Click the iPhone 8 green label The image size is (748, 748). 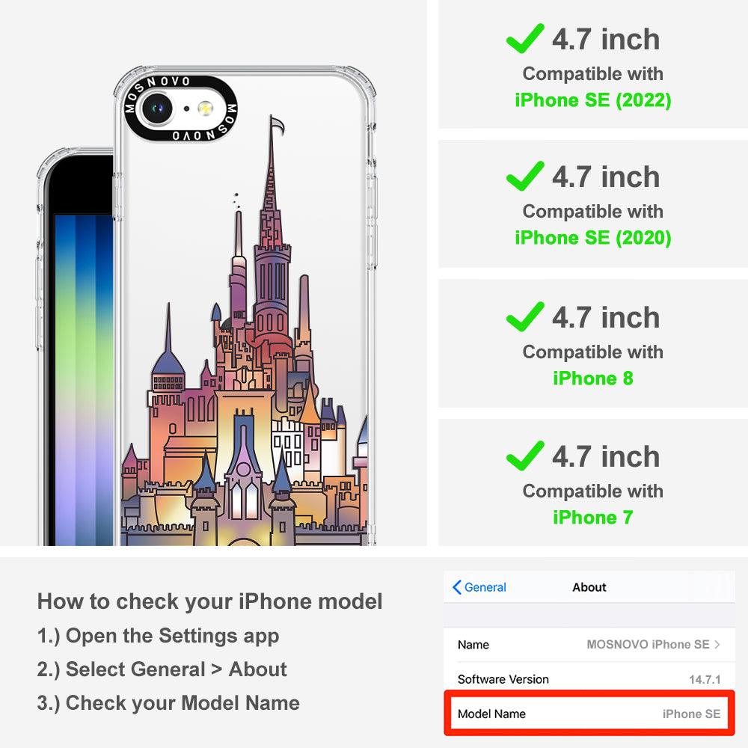(x=593, y=378)
